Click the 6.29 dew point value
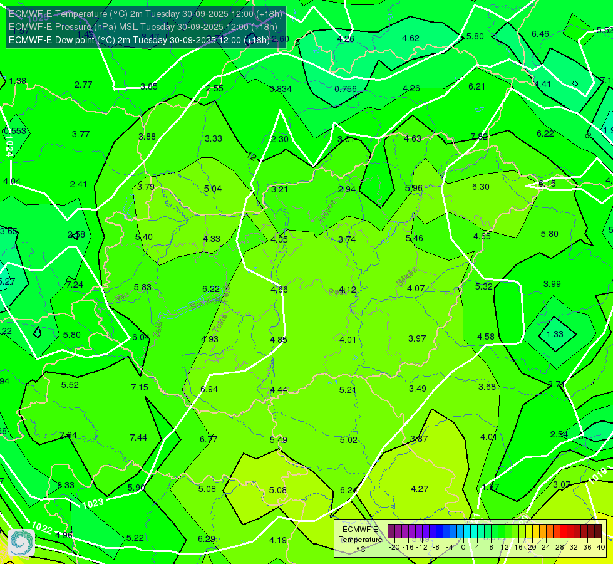The height and width of the screenshot is (564, 613). (x=207, y=540)
